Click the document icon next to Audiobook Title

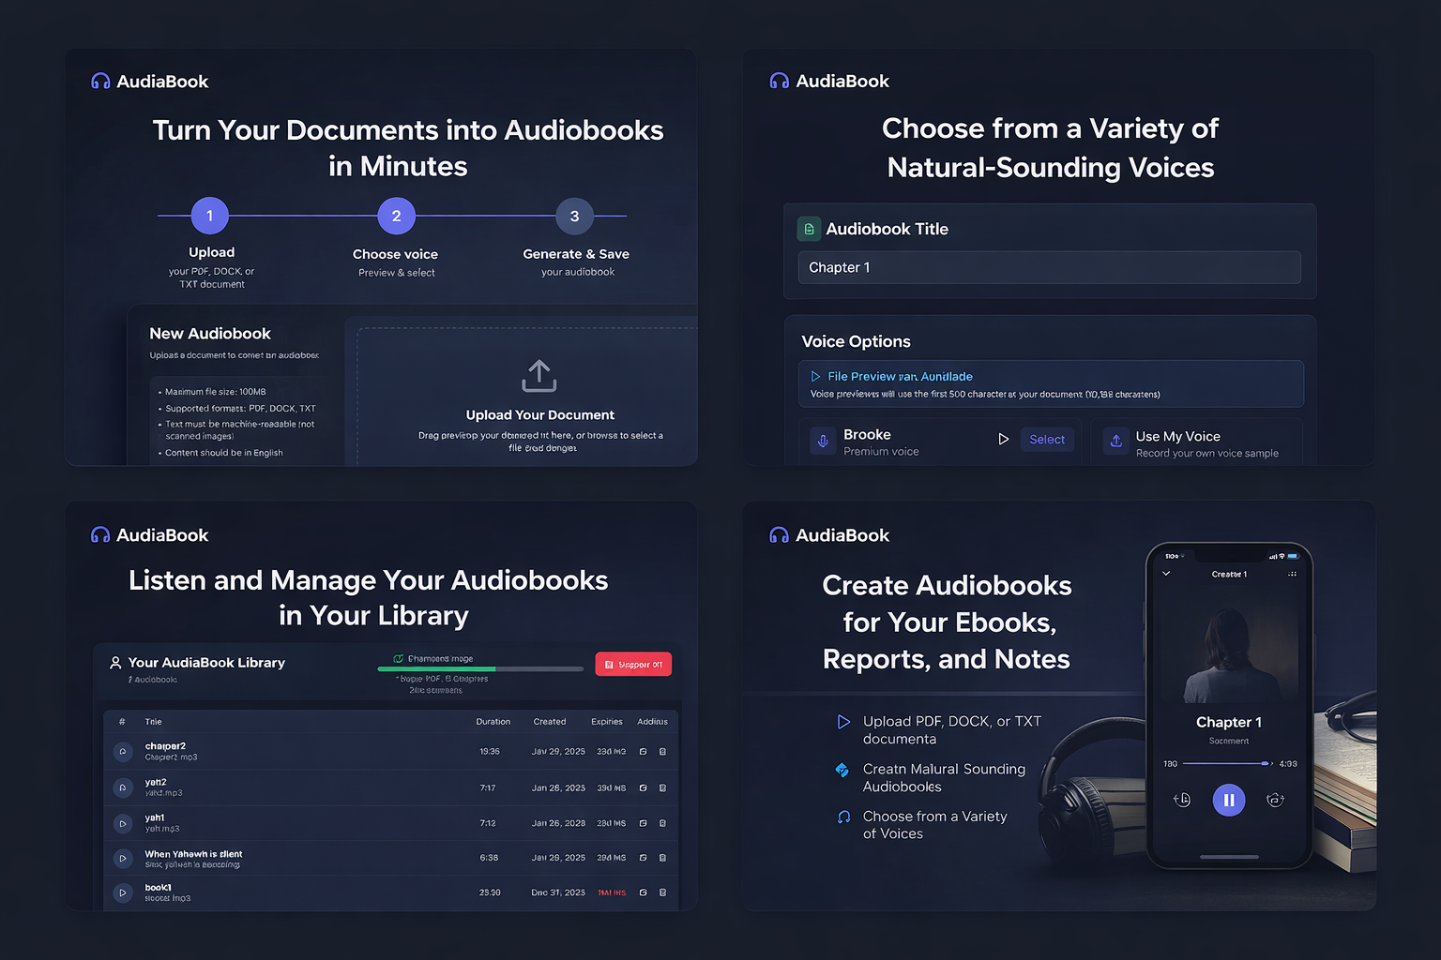pos(809,229)
